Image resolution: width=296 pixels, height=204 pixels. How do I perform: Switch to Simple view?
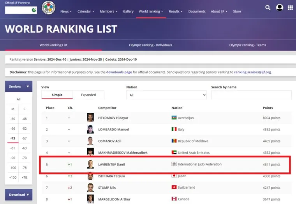(x=57, y=95)
